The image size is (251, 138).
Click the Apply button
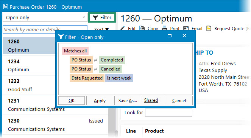coord(100,101)
